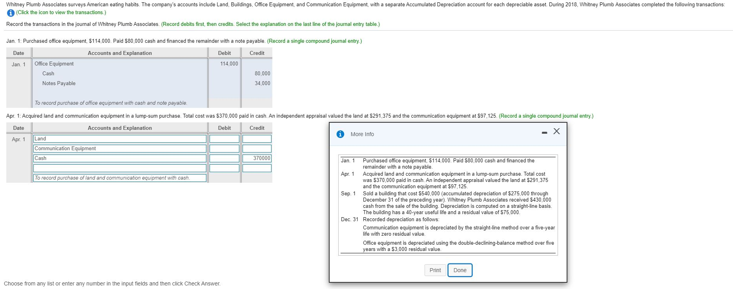Click the 'Jan. 1' date label in journal table
The width and height of the screenshot is (733, 289).
tap(18, 65)
